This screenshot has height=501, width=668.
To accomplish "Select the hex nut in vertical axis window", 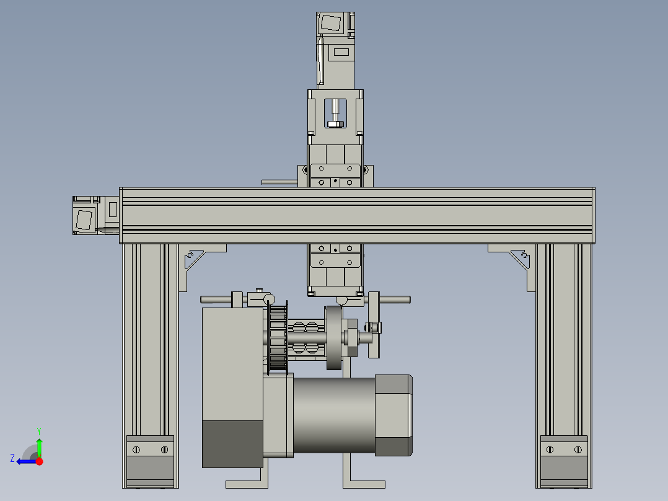I will click(x=335, y=124).
